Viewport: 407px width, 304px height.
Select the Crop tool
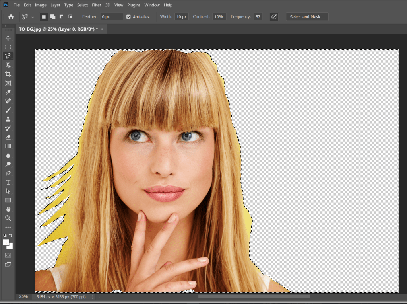8,74
